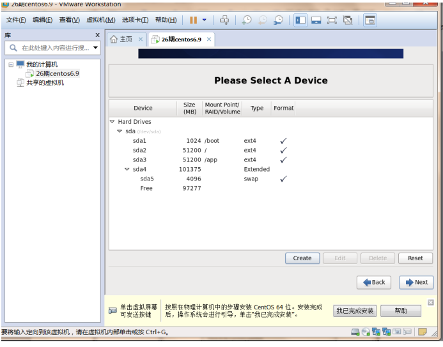Click the hard disk status bar icon
443x347 pixels.
point(355,332)
